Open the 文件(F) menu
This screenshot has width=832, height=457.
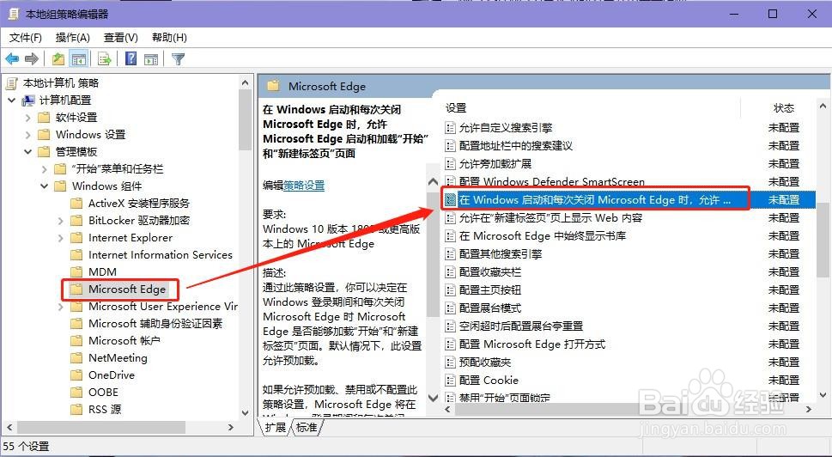26,38
